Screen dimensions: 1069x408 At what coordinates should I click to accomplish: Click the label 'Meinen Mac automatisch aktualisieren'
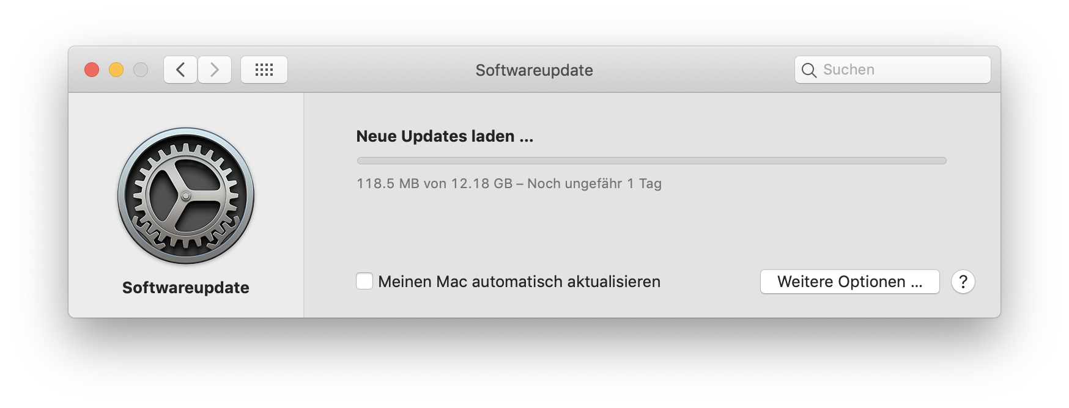coord(519,282)
